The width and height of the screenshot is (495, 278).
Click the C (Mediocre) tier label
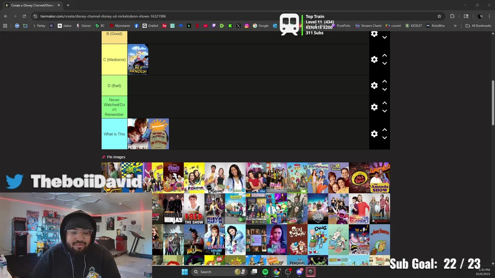coord(114,59)
